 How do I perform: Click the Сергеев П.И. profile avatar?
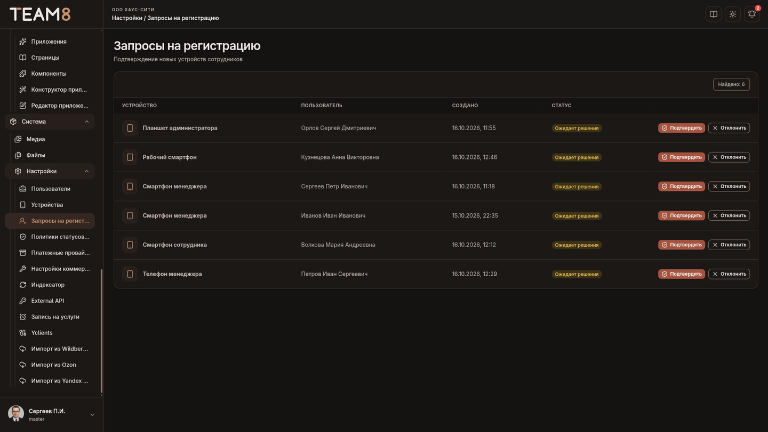(x=16, y=414)
